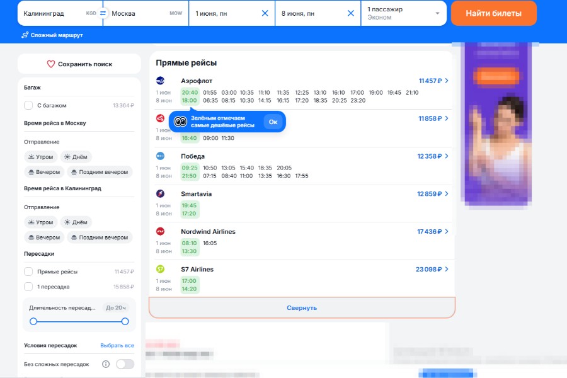Select S7 Airlines 14:20 return time
Viewport: 567px width, 378px height.
click(190, 289)
